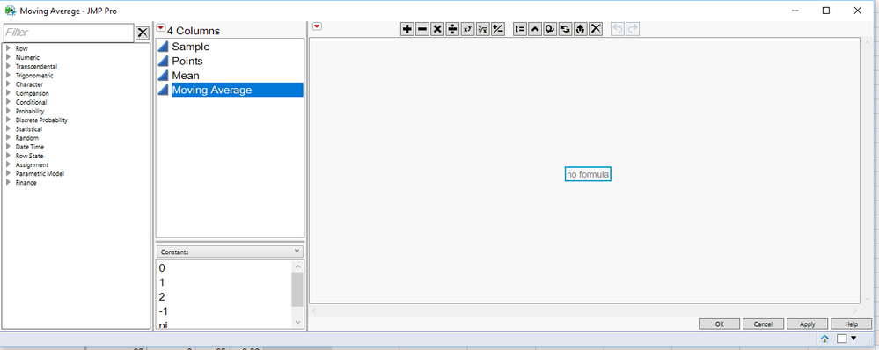Open the red triangle menu beside 4 Columns
This screenshot has width=879, height=350.
[161, 27]
